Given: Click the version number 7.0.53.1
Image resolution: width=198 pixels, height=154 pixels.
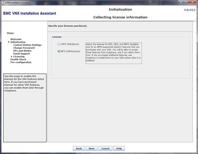Looking at the screenshot, I should point(189,10).
